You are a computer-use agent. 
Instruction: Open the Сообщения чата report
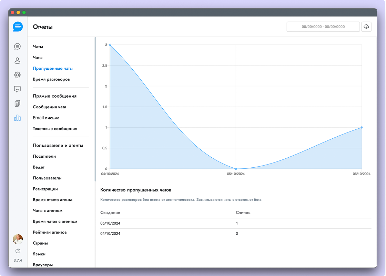pyautogui.click(x=50, y=107)
